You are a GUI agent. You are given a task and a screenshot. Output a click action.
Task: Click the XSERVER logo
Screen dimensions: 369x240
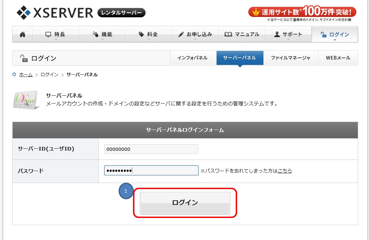coord(55,13)
